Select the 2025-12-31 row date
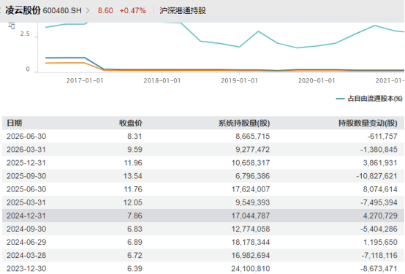This screenshot has height=274, width=405. point(26,163)
